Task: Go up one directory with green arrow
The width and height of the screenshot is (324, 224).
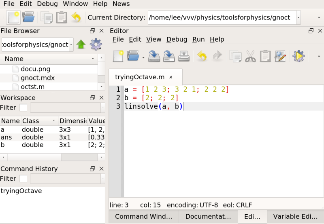Action: click(81, 44)
